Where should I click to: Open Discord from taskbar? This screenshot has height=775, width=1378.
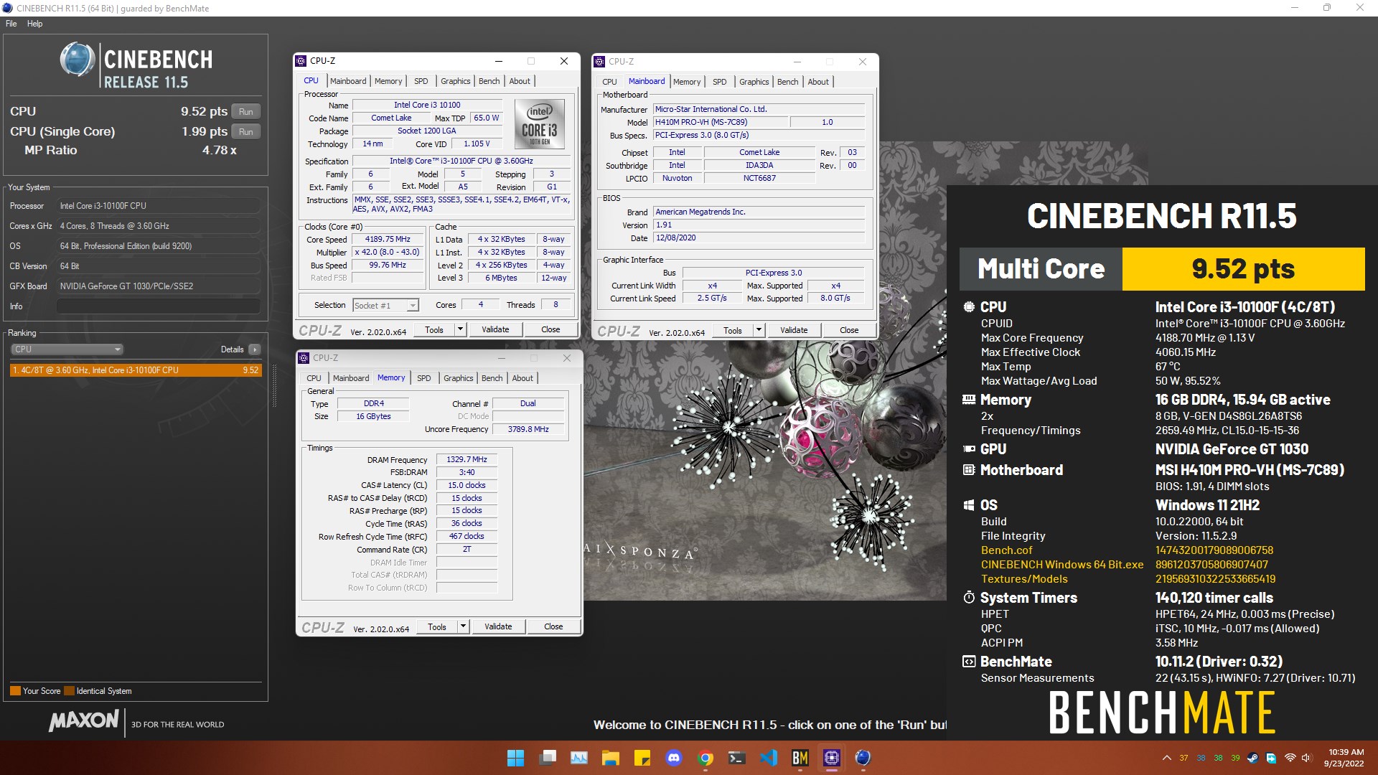click(674, 758)
